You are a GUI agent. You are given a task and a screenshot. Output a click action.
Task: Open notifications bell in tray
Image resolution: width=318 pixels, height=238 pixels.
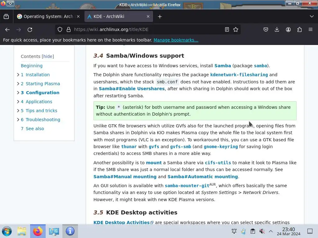(x=234, y=231)
